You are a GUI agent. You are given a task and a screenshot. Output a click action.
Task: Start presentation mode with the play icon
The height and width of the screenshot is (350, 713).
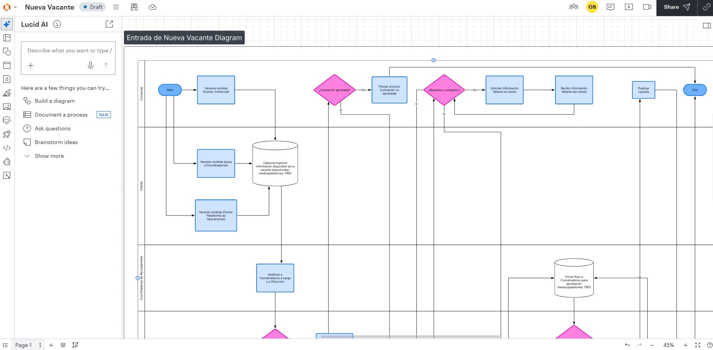click(629, 7)
